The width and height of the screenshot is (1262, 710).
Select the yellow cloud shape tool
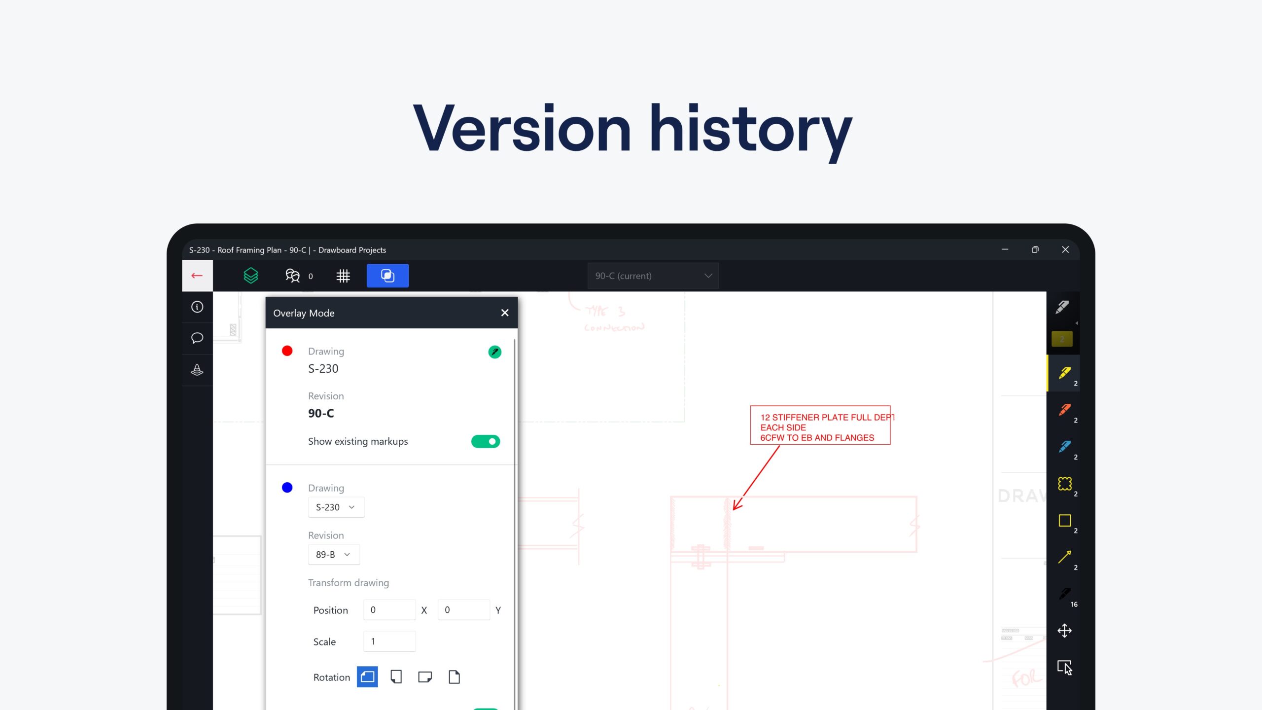click(x=1064, y=484)
